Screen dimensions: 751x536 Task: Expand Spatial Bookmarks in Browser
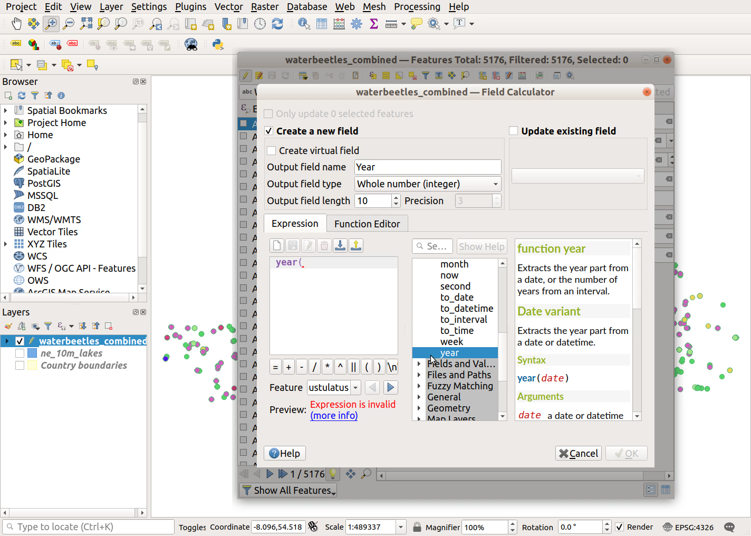(x=6, y=110)
